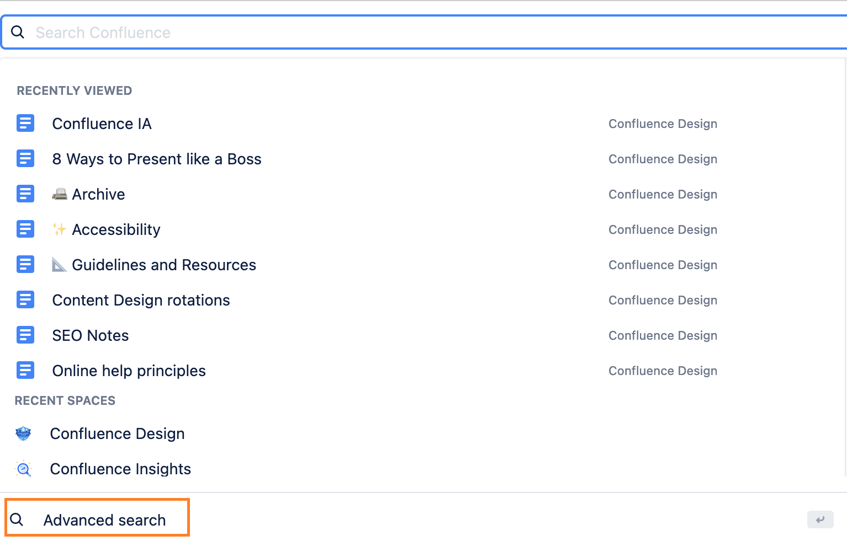The height and width of the screenshot is (541, 847).
Task: Click the sparkles emoji next to Accessibility
Action: click(60, 229)
